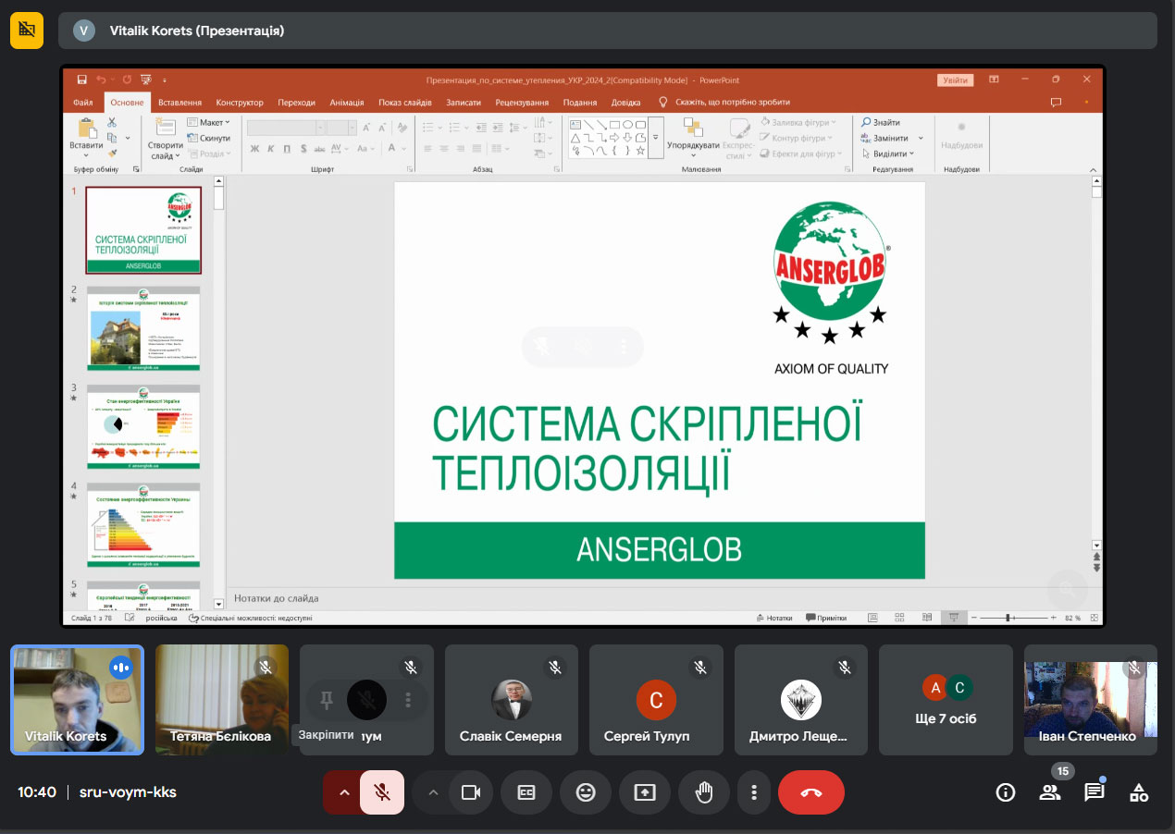Click 'Скажіть, що потрібно зробити' search box
This screenshot has width=1175, height=834.
pyautogui.click(x=724, y=103)
